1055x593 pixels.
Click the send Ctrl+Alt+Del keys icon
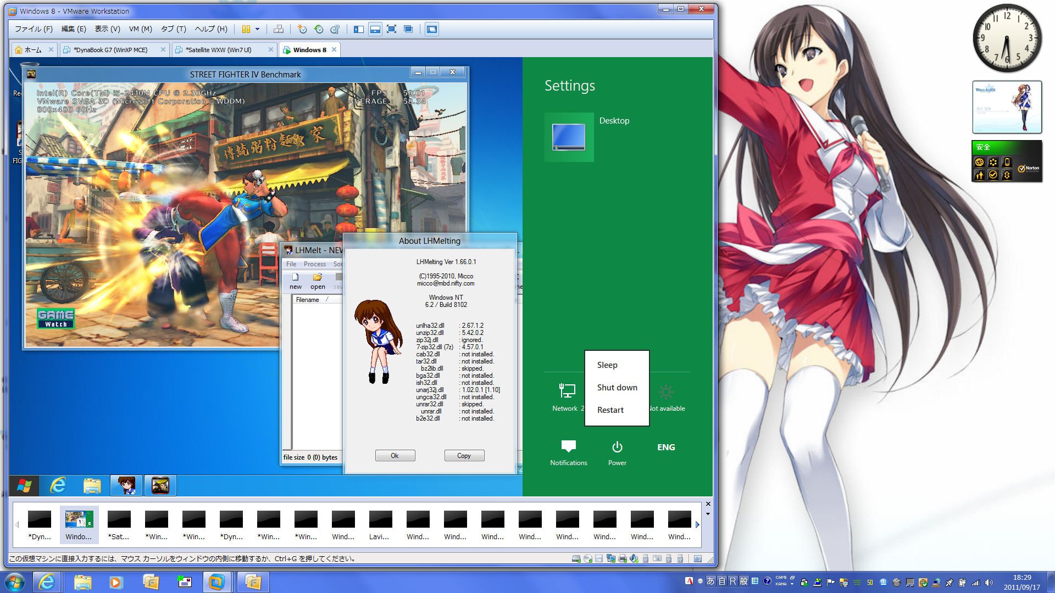tap(279, 29)
